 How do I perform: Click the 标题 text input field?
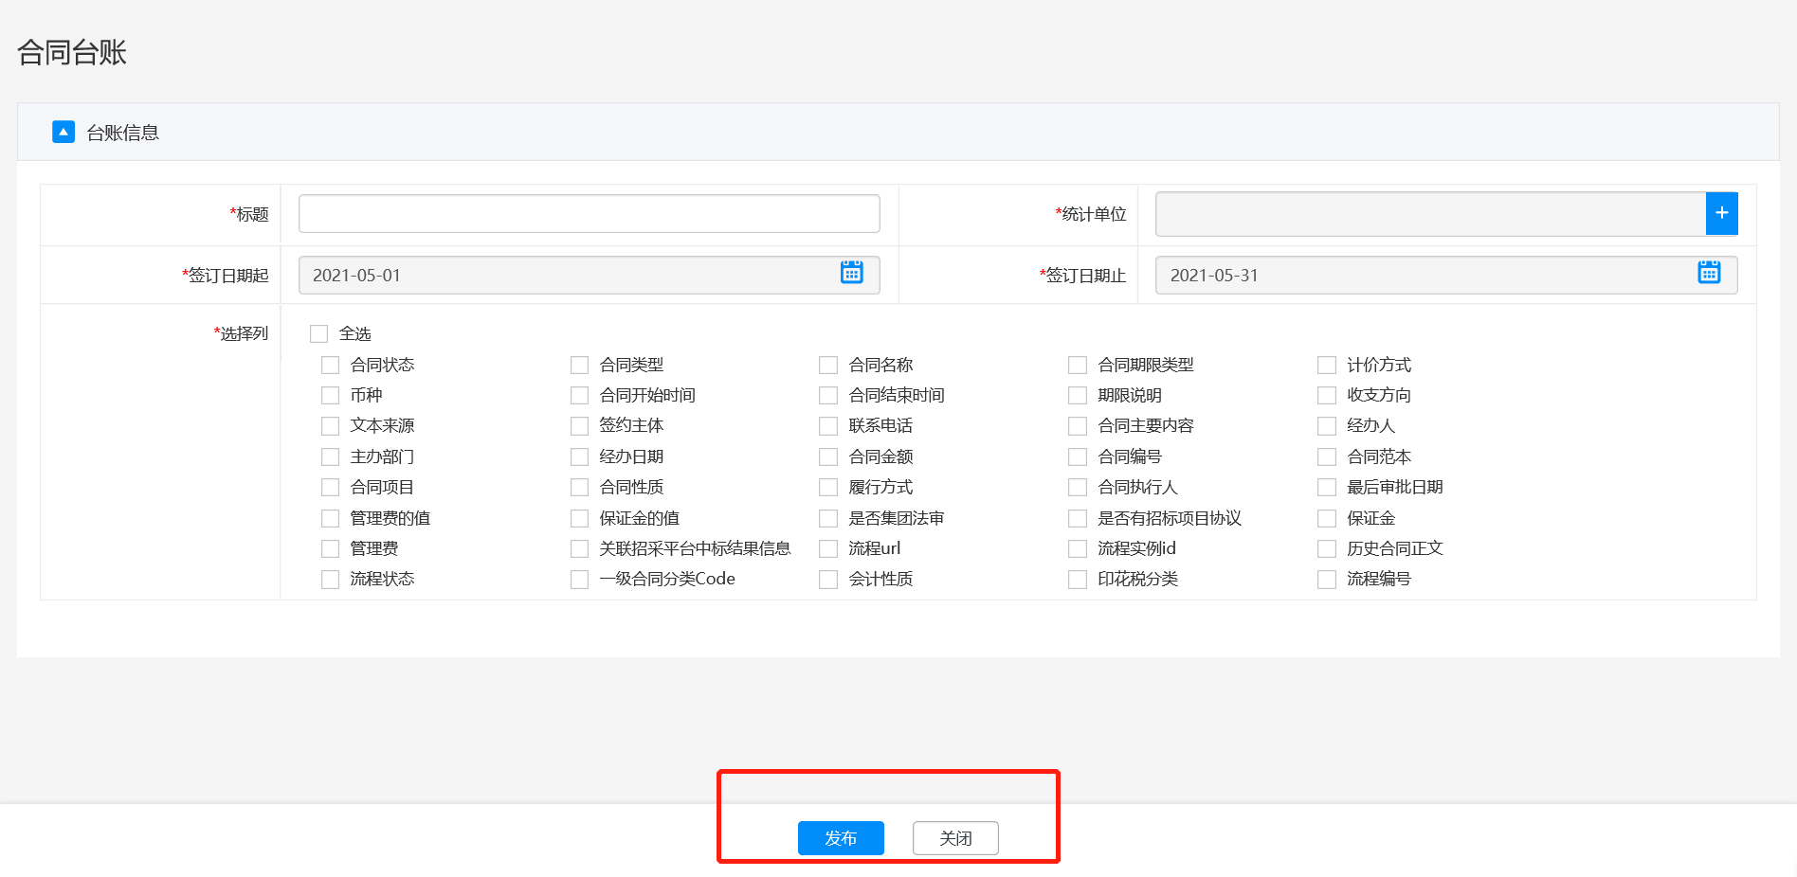[x=589, y=214]
